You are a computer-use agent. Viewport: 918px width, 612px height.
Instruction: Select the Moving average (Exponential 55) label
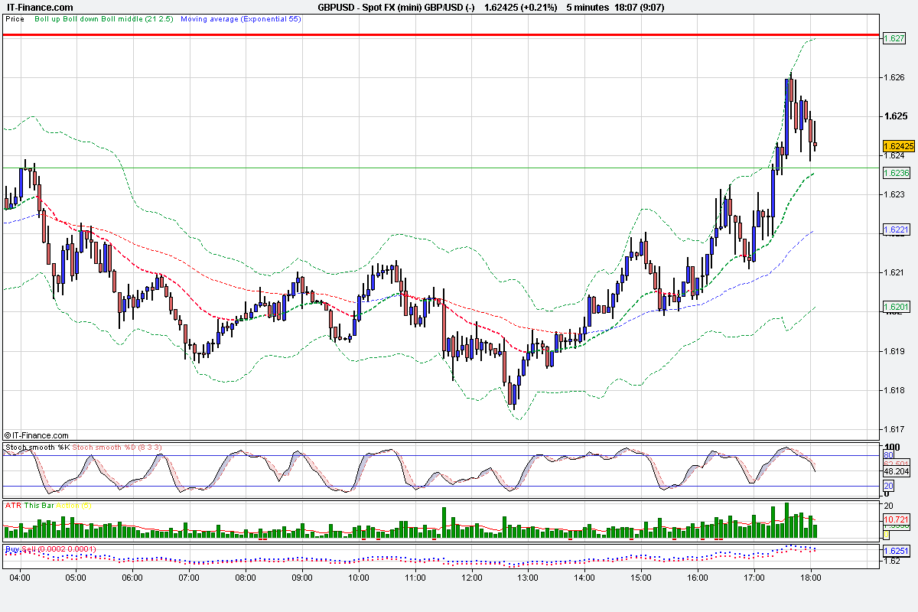pos(240,18)
